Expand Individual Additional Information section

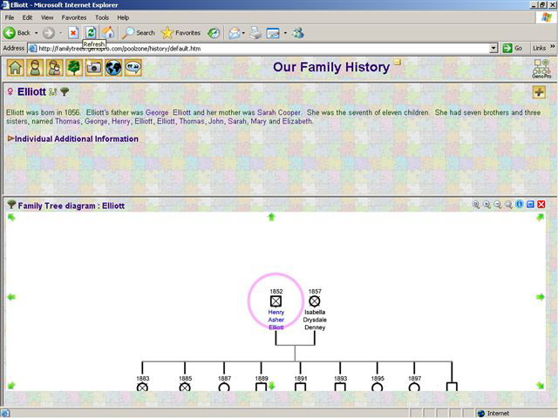point(75,138)
